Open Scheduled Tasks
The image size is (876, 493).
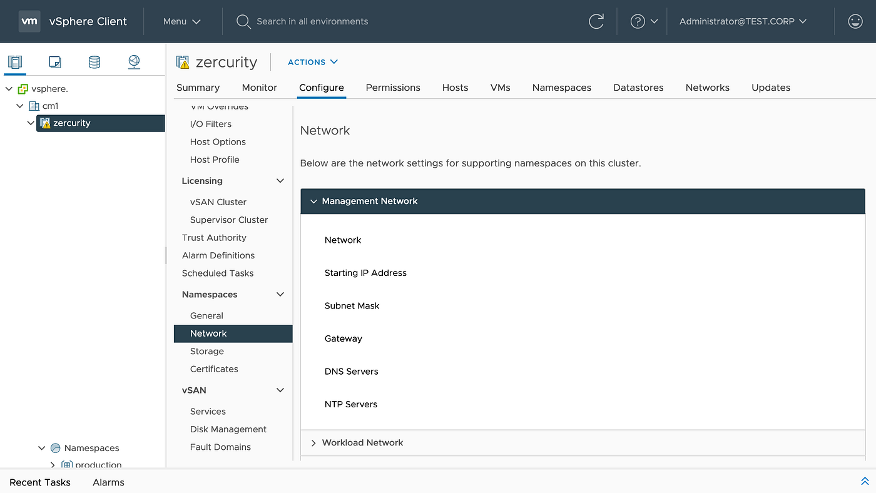(x=218, y=273)
